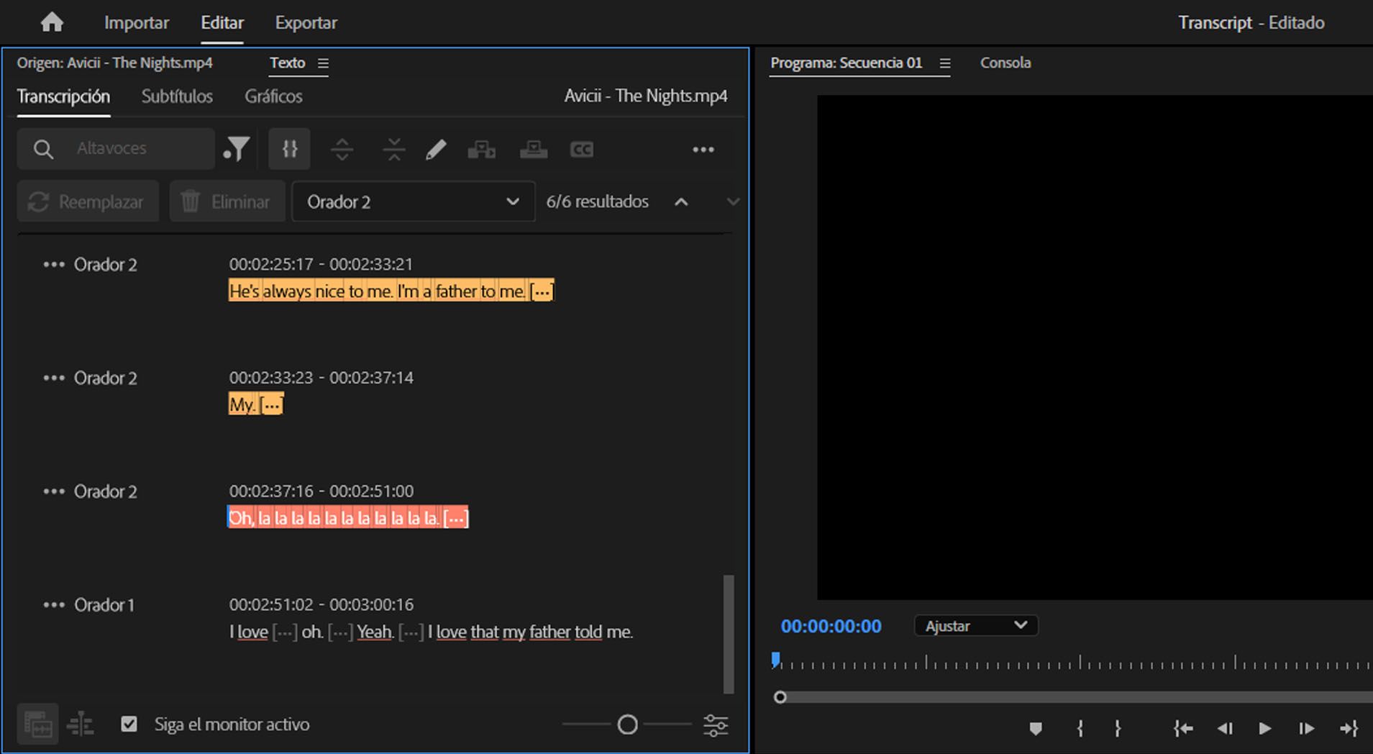Create captions with the CC icon

pos(582,150)
